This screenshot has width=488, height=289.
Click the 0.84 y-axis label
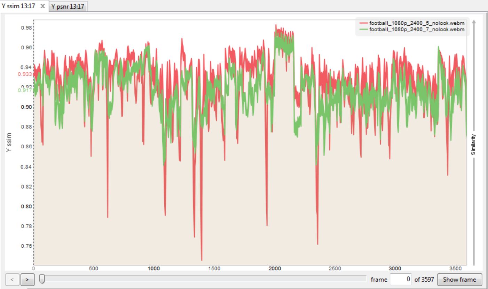[27, 167]
